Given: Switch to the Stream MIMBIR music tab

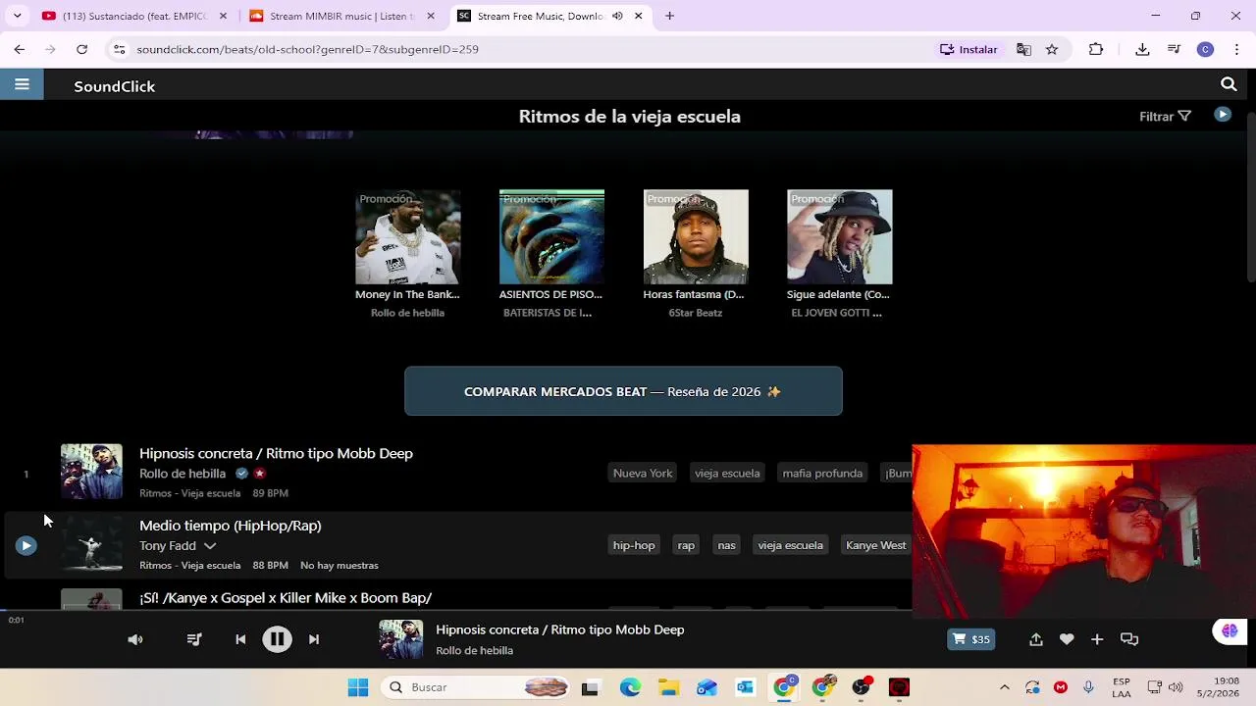Looking at the screenshot, I should pos(340,16).
